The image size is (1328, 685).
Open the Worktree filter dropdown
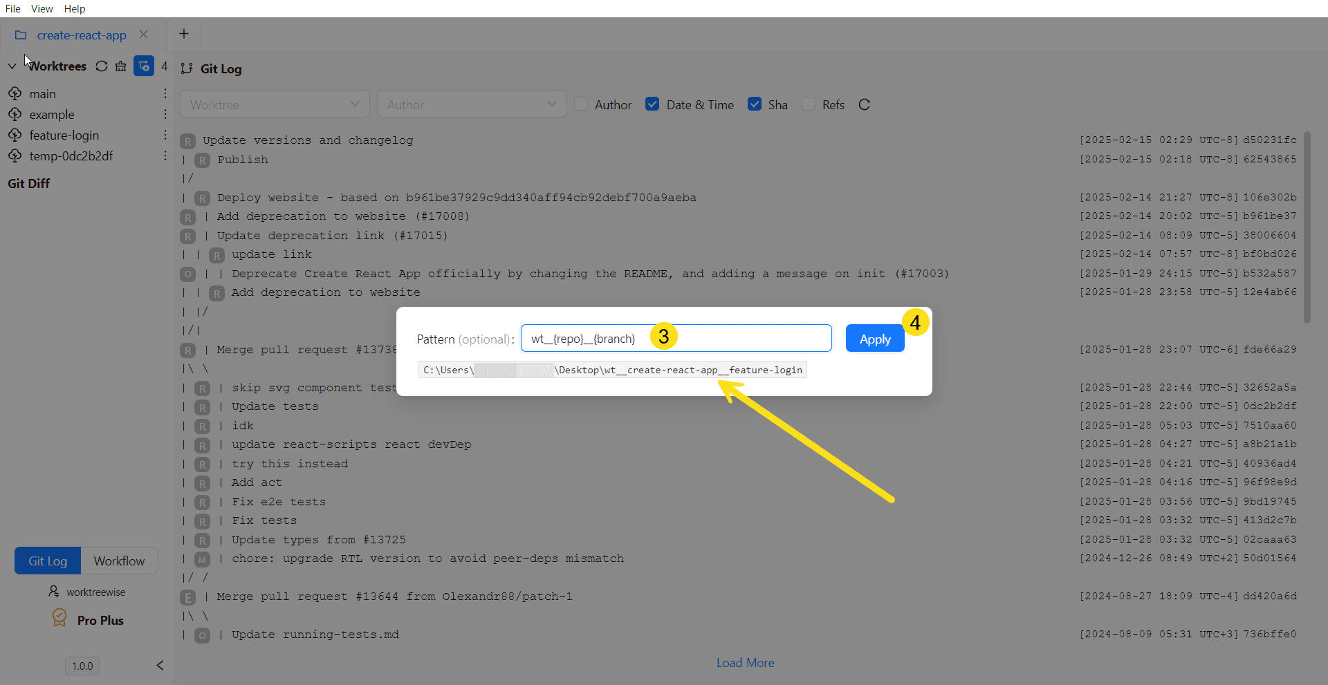click(275, 104)
